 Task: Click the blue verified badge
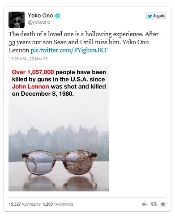click(58, 16)
